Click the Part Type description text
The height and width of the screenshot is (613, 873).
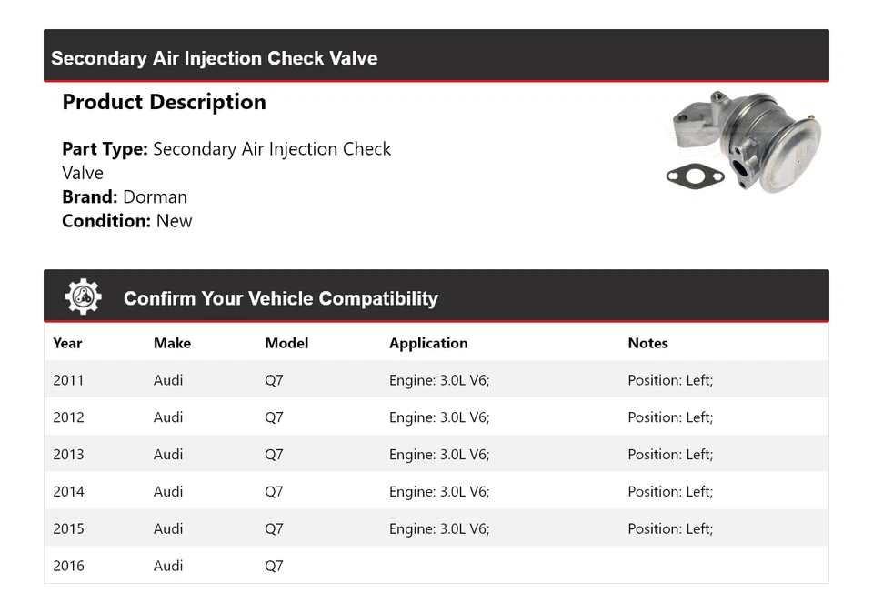tap(226, 160)
